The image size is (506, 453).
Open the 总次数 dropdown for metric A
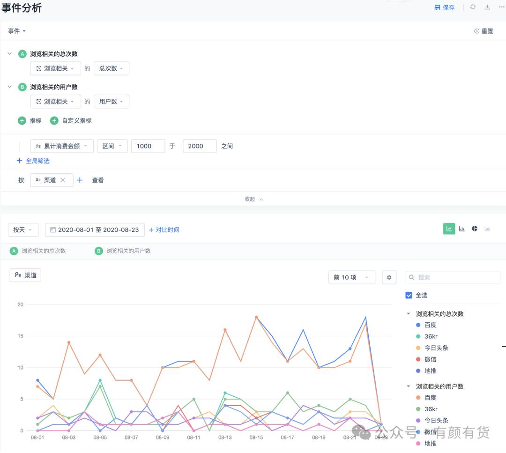pos(112,68)
